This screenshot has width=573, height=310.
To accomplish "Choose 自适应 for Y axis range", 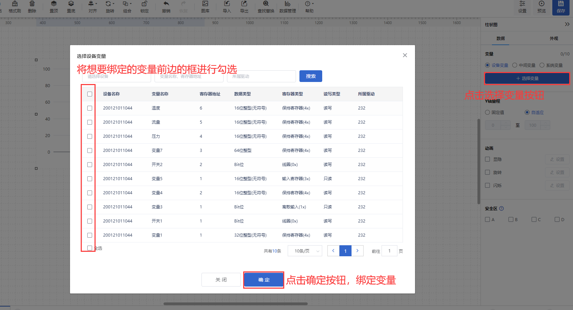I will 527,112.
